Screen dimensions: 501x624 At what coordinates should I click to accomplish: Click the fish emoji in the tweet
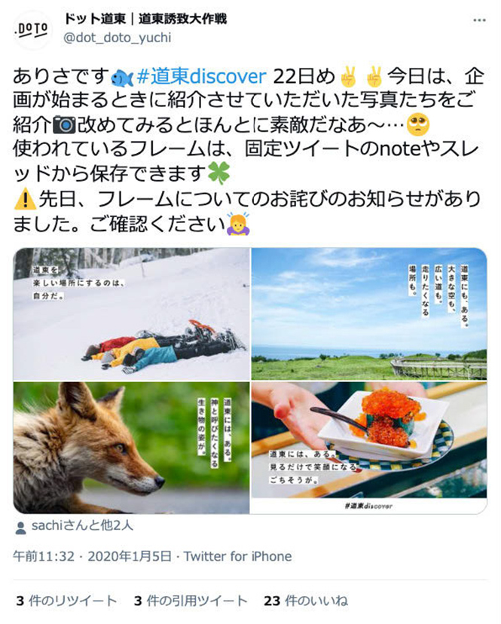coord(122,78)
